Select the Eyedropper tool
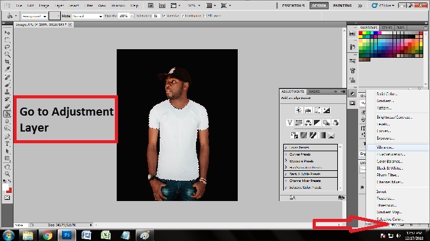The image size is (430, 241). click(7, 69)
